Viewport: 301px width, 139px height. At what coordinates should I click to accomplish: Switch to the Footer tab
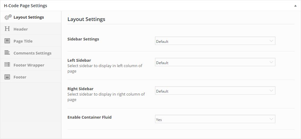[x=31, y=77]
